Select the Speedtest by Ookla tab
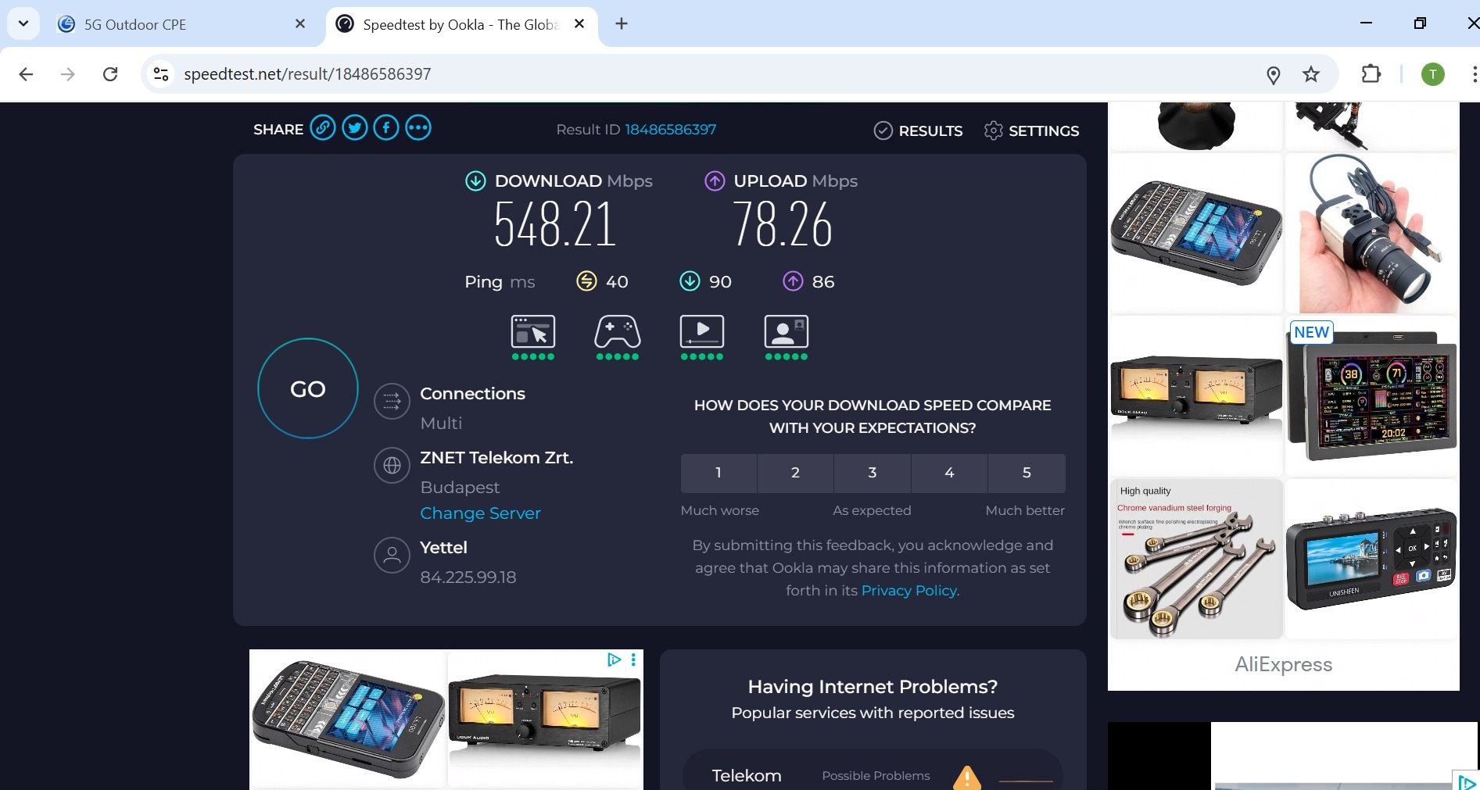This screenshot has height=790, width=1480. pyautogui.click(x=461, y=24)
